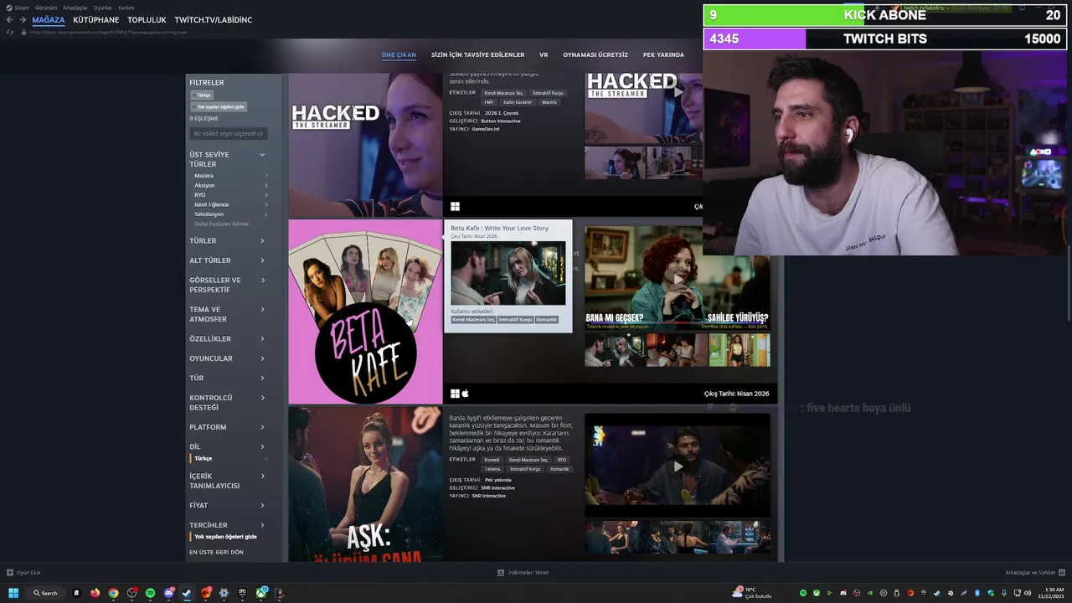Open Epic Games Launcher from the taskbar

(x=243, y=593)
